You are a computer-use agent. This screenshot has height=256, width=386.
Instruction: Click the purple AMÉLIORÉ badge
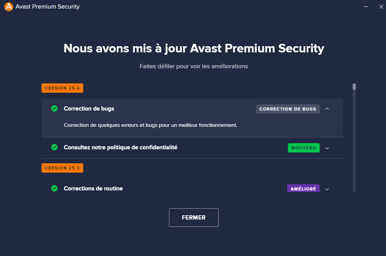(303, 189)
